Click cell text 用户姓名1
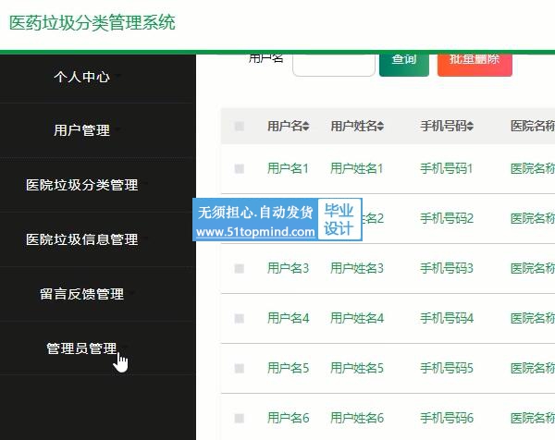555x440 pixels. (357, 168)
